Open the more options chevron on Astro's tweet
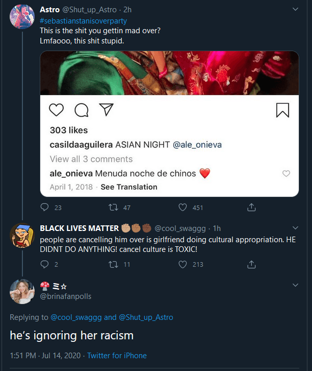 [295, 10]
